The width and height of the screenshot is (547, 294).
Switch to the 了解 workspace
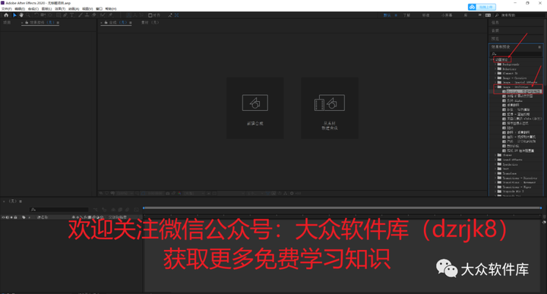[x=406, y=15]
